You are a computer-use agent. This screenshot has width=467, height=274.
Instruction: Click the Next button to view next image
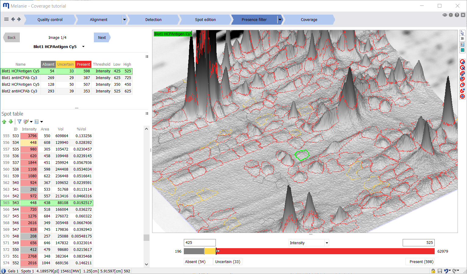[102, 37]
